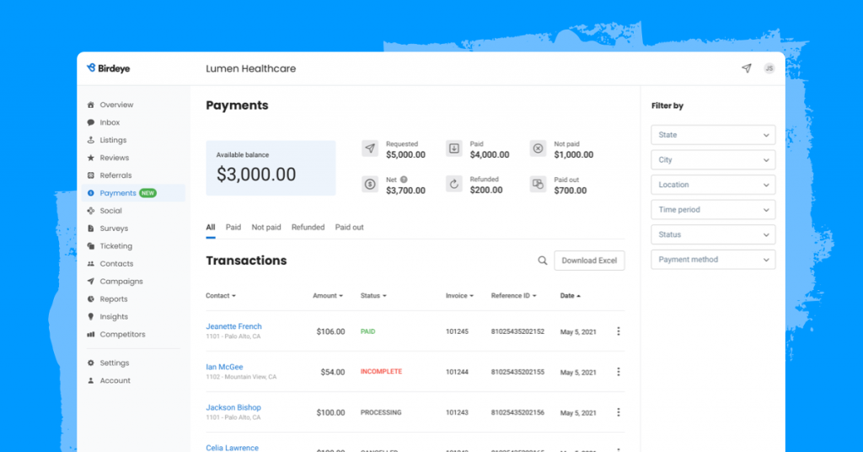
Task: Open options menu for Jackson Bishop row
Action: (x=618, y=412)
